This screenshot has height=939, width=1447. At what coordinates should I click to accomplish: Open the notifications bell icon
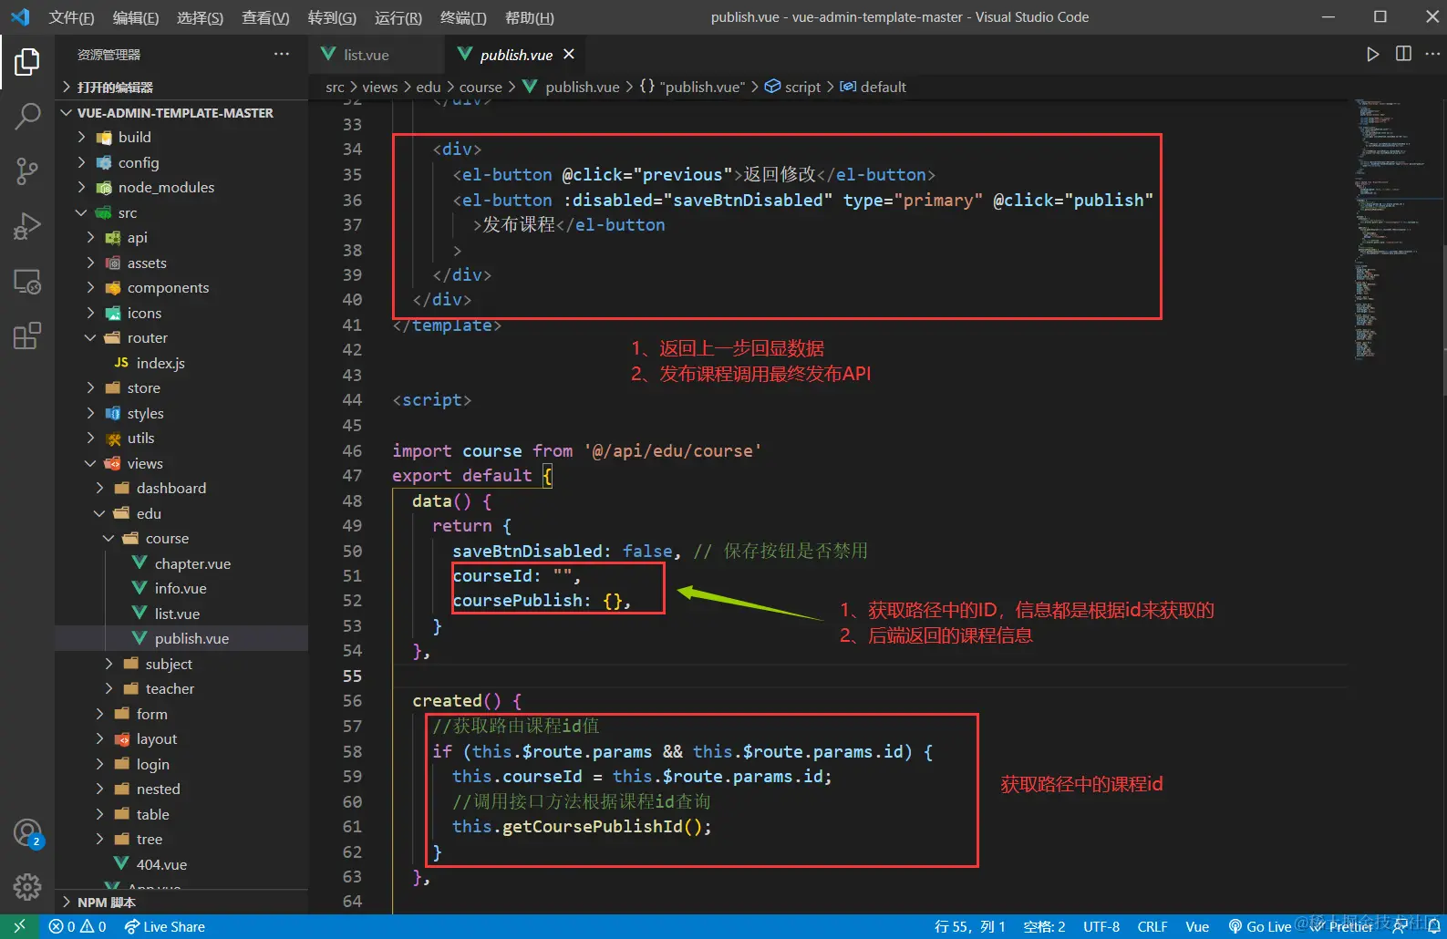tap(1433, 926)
